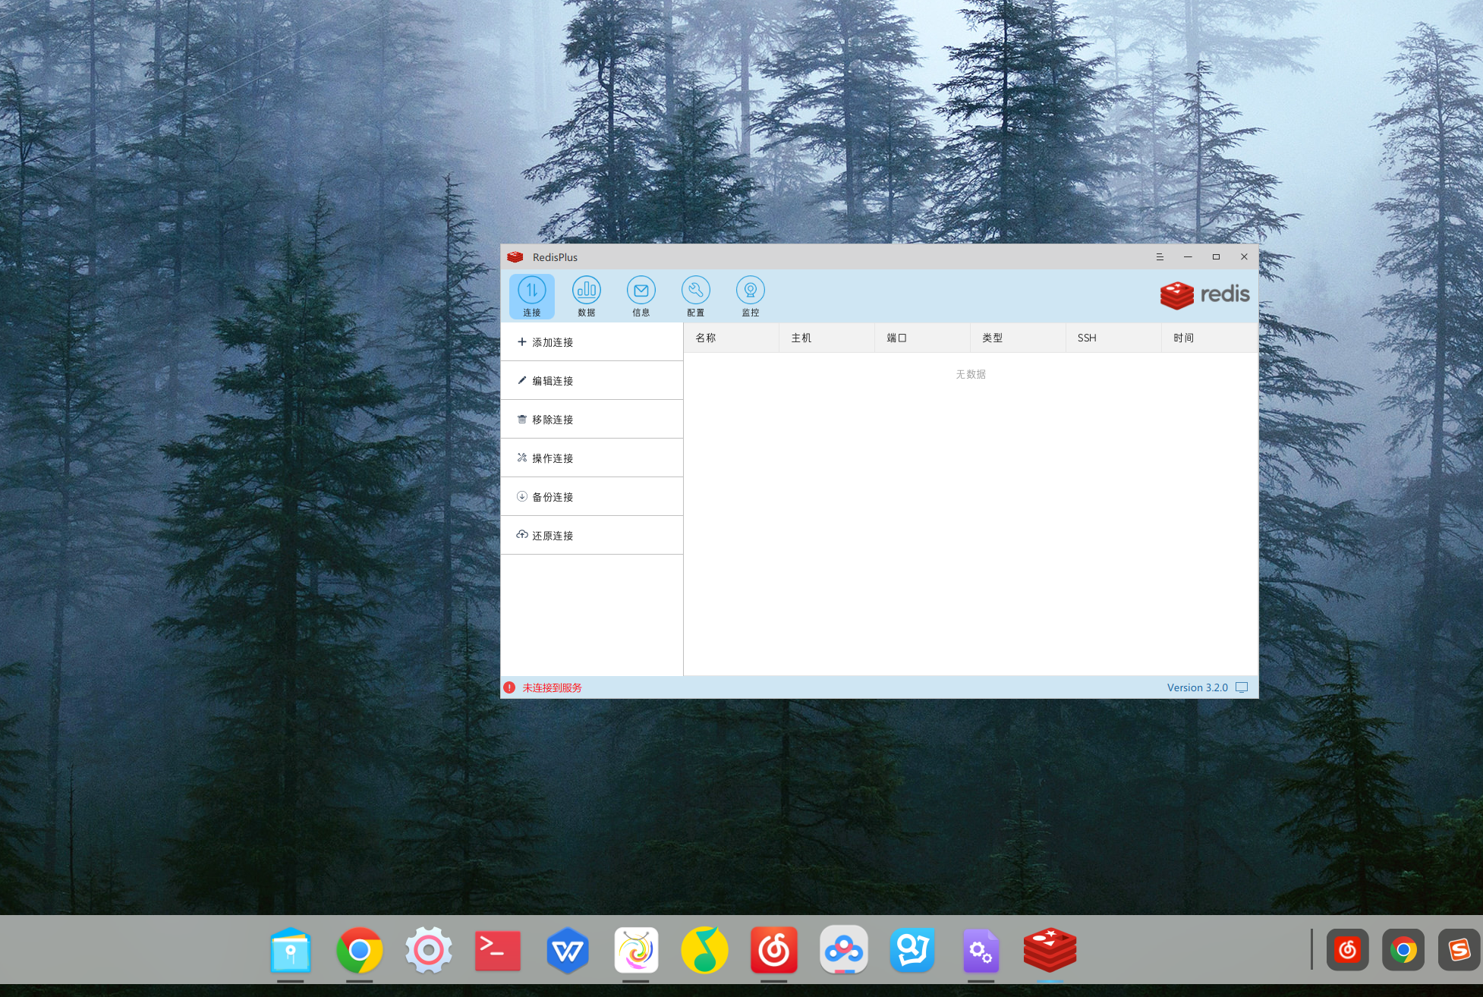Click the 名称 column header
The height and width of the screenshot is (997, 1483).
click(706, 338)
